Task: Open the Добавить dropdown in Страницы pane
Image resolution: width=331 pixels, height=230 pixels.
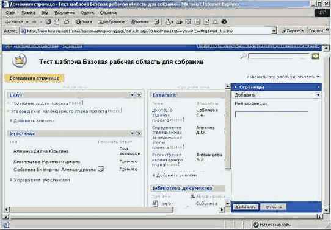Action: [x=318, y=95]
